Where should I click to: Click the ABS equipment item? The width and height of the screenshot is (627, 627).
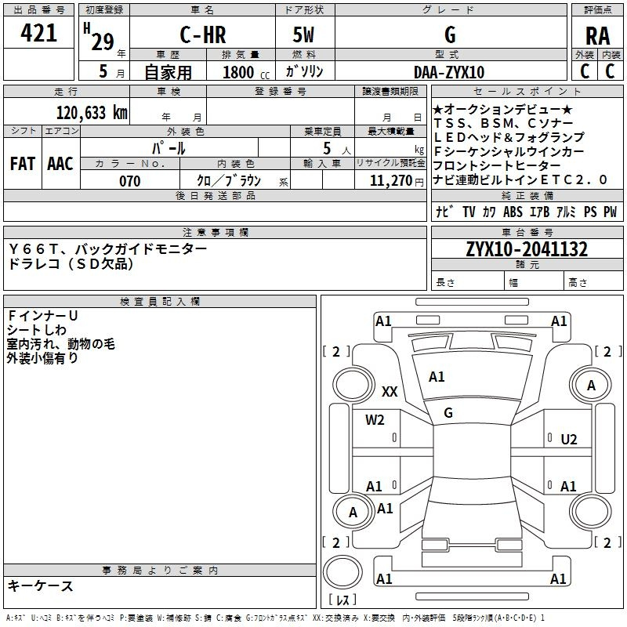tap(513, 212)
